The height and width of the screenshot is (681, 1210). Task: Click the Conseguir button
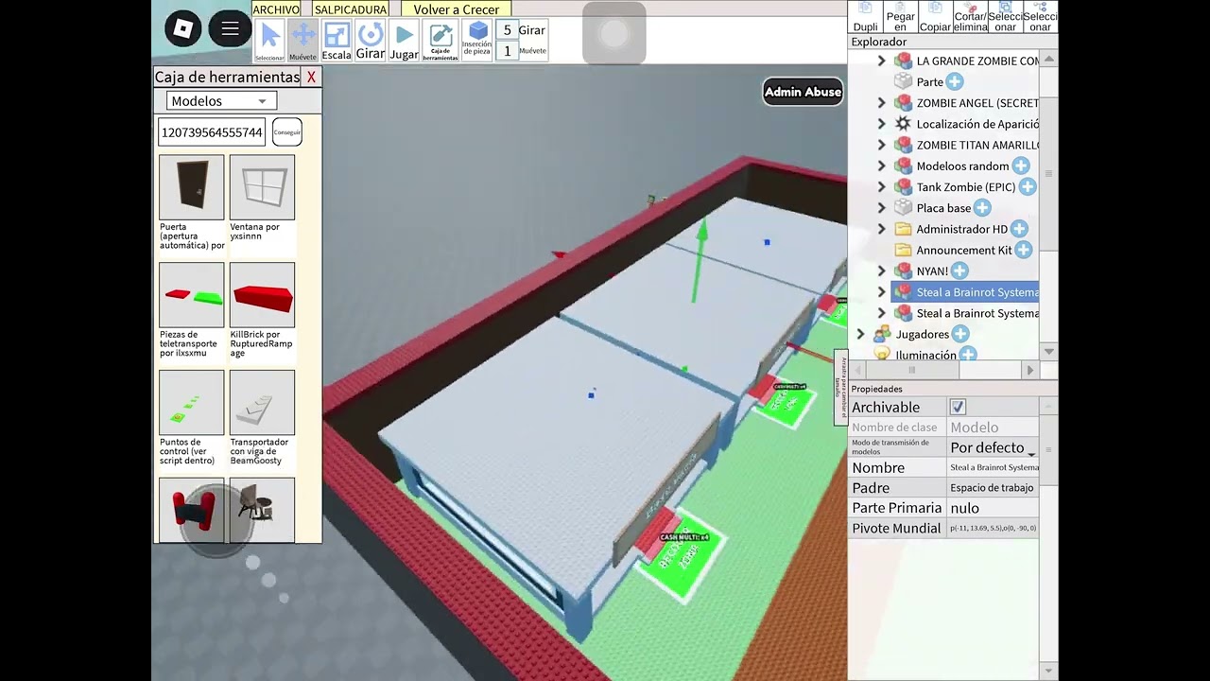286,132
